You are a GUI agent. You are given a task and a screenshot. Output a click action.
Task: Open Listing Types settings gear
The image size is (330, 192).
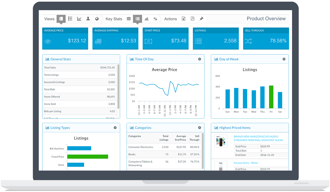[x=115, y=128]
